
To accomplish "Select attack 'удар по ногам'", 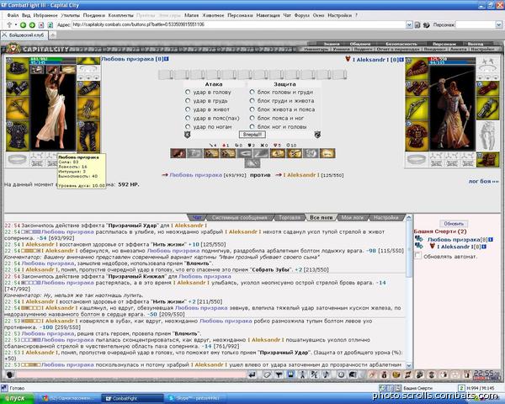I will [x=188, y=126].
